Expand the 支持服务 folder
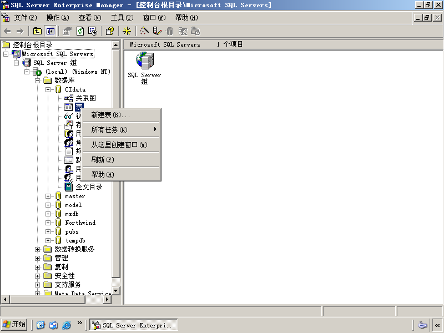Viewport: 444px width, 333px height. point(37,285)
